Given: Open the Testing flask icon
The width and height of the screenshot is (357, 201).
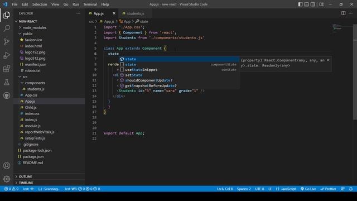Looking at the screenshot, I should (x=7, y=82).
